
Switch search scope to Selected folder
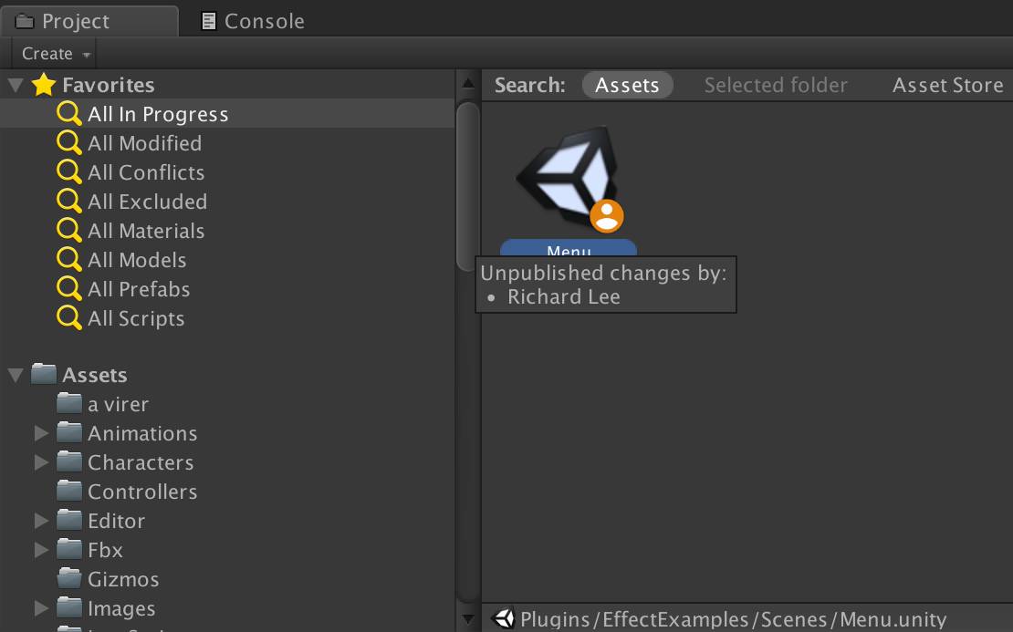(x=775, y=85)
